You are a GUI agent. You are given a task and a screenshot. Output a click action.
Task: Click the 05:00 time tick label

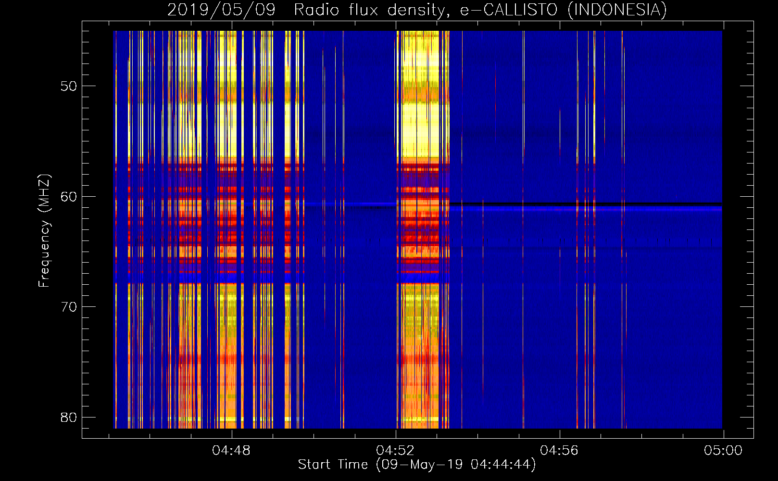tap(723, 451)
